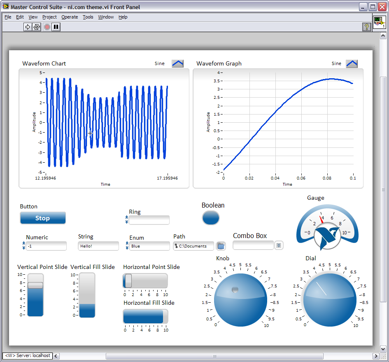
Task: Open the Ring selector field
Action: pos(149,220)
